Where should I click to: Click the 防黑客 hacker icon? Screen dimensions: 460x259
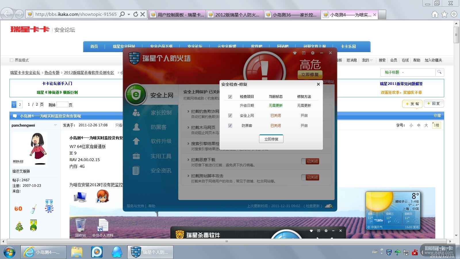[x=136, y=127]
